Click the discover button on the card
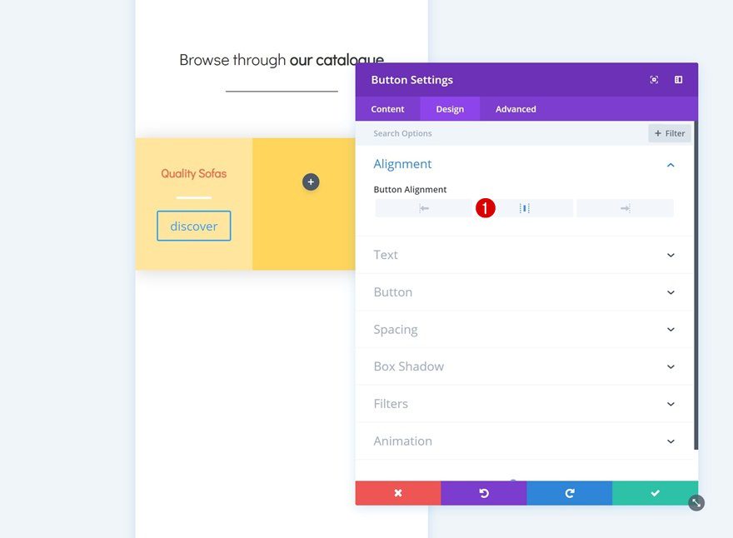Screen dimensions: 733x538 (x=193, y=226)
